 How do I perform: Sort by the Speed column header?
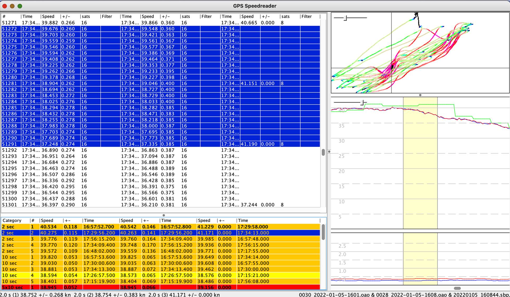[48, 16]
